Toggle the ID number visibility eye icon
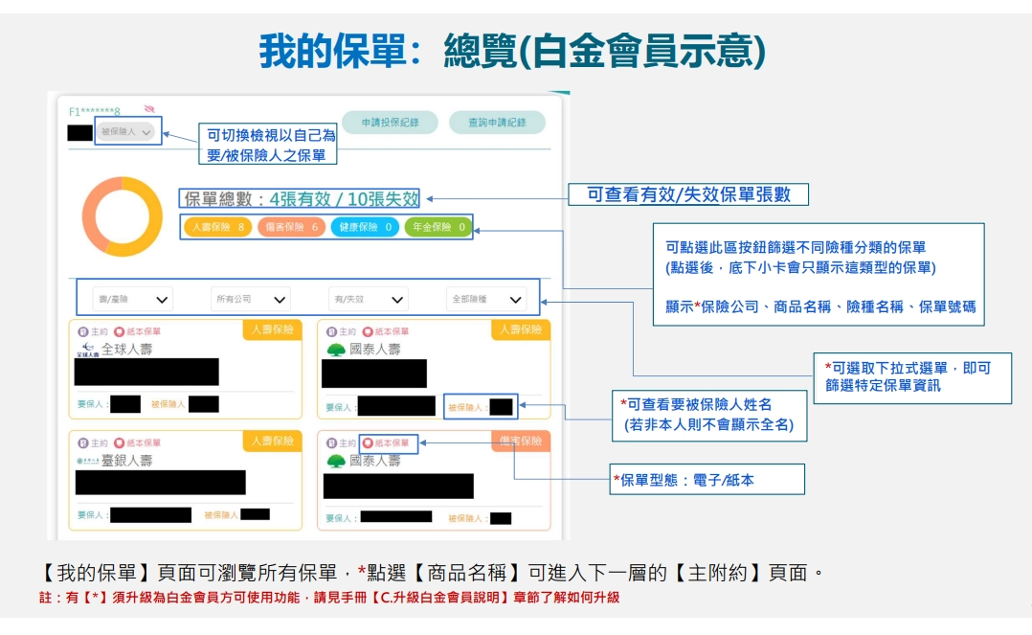Screen dimensions: 1032x635 coord(149,108)
